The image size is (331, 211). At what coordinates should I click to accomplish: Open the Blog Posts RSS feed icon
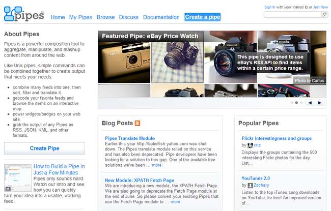(137, 123)
